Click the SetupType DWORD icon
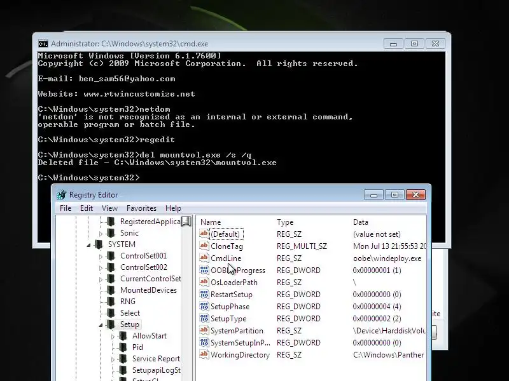This screenshot has height=381, width=509. click(x=204, y=318)
